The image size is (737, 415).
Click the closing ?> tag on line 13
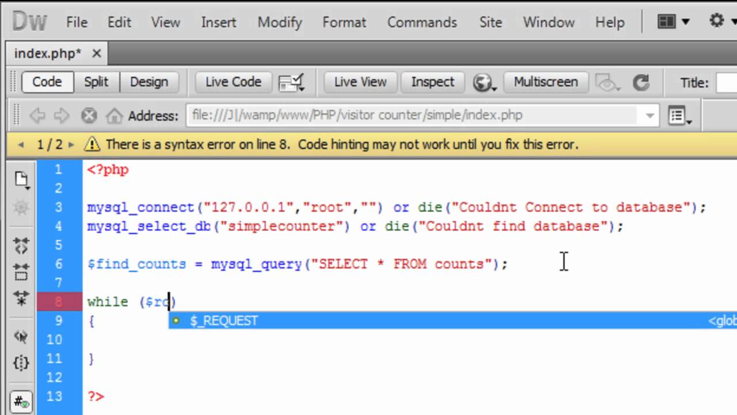pos(96,397)
